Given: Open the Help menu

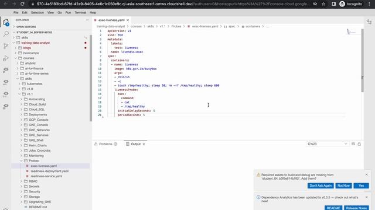Looking at the screenshot, I should click(x=93, y=13).
